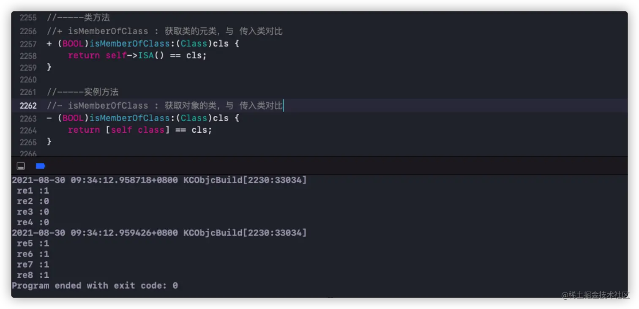Click the '//-----类方法' comment line
639x309 pixels.
(78, 18)
